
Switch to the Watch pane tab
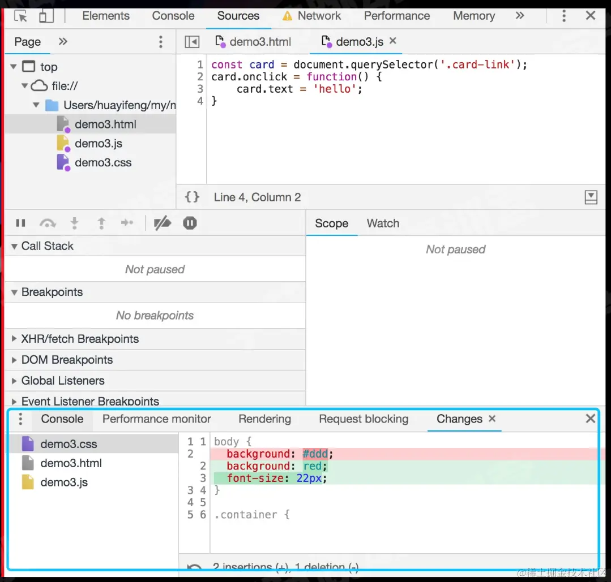(x=383, y=223)
